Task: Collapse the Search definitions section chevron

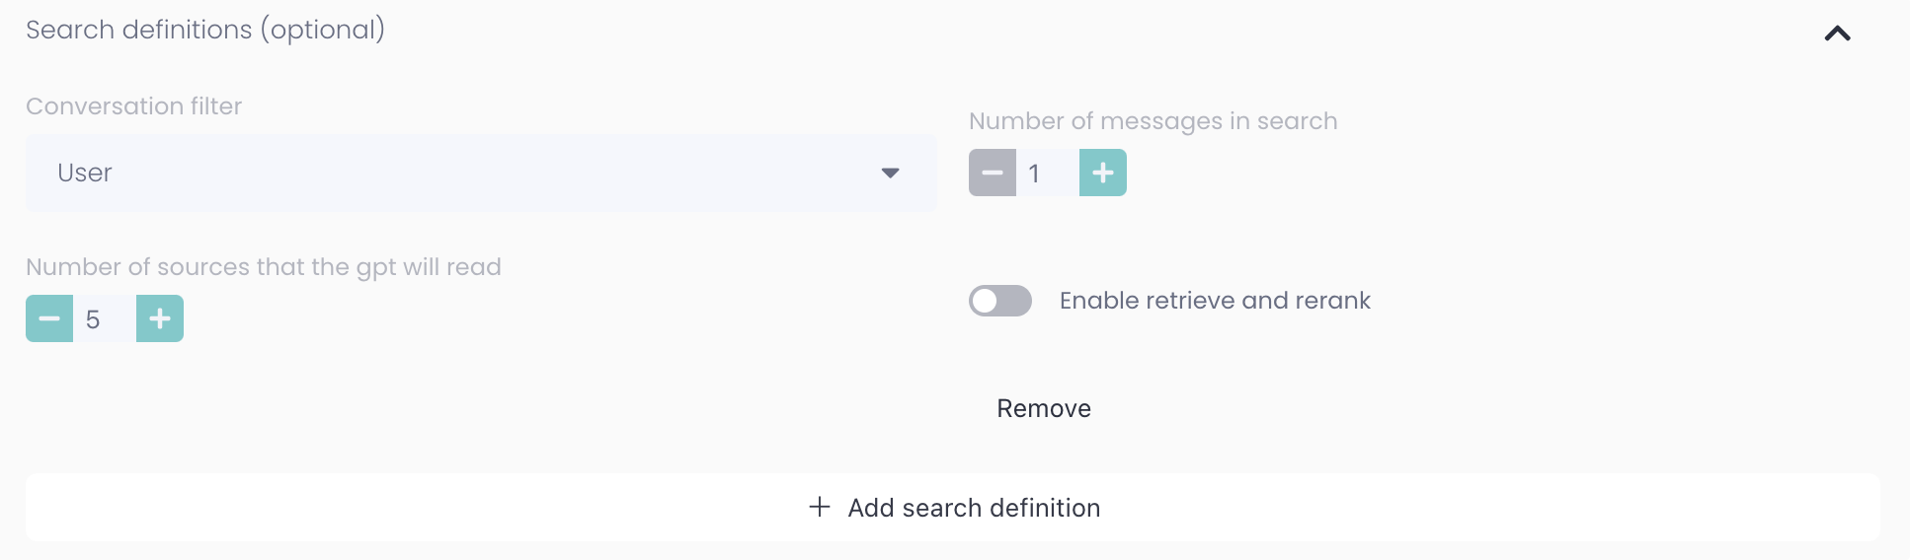Action: (1837, 34)
